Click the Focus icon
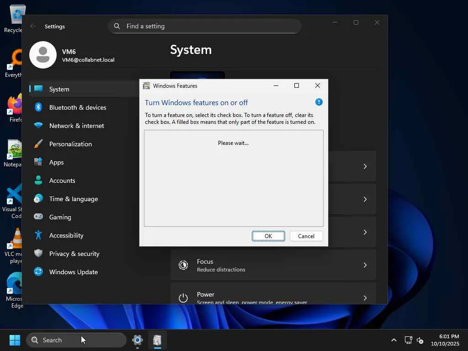Screen dimensions: 468x351 point(183,265)
